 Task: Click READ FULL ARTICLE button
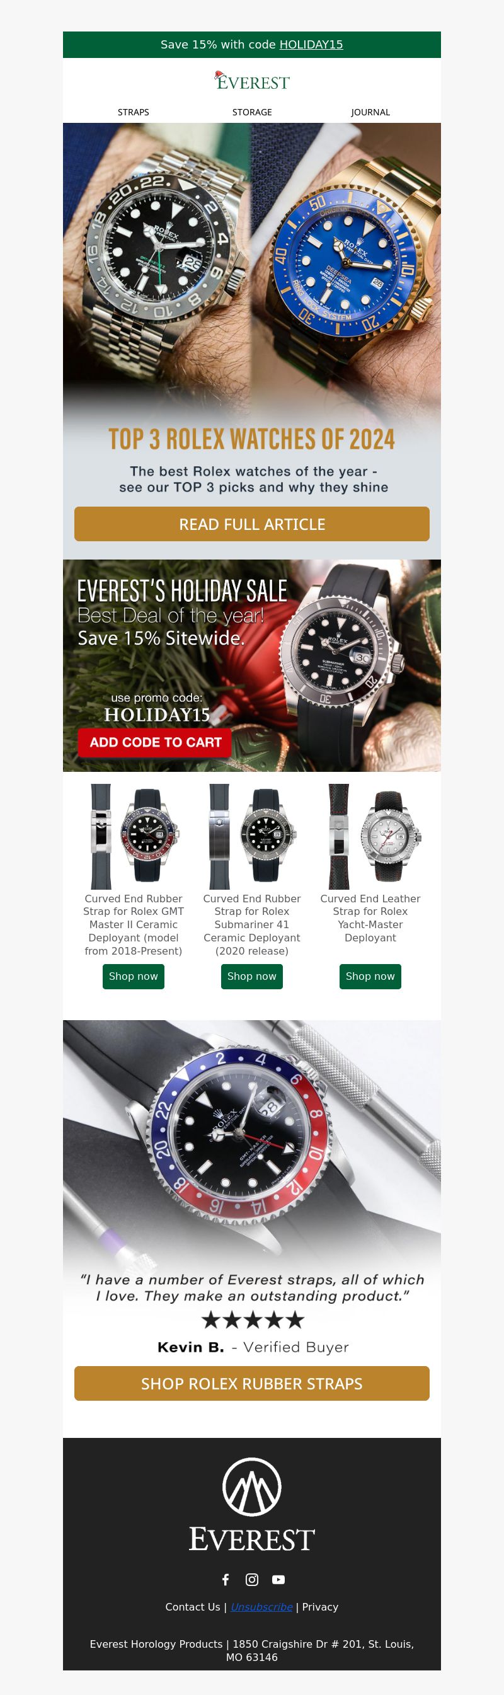(x=252, y=524)
